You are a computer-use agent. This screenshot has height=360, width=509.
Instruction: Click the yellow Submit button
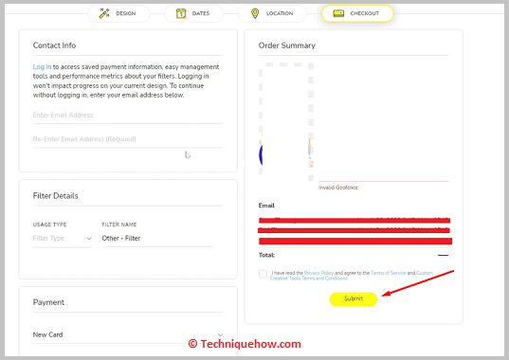354,298
